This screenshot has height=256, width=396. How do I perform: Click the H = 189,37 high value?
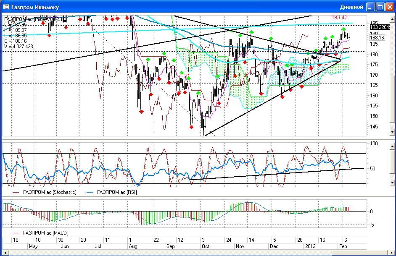[16, 30]
